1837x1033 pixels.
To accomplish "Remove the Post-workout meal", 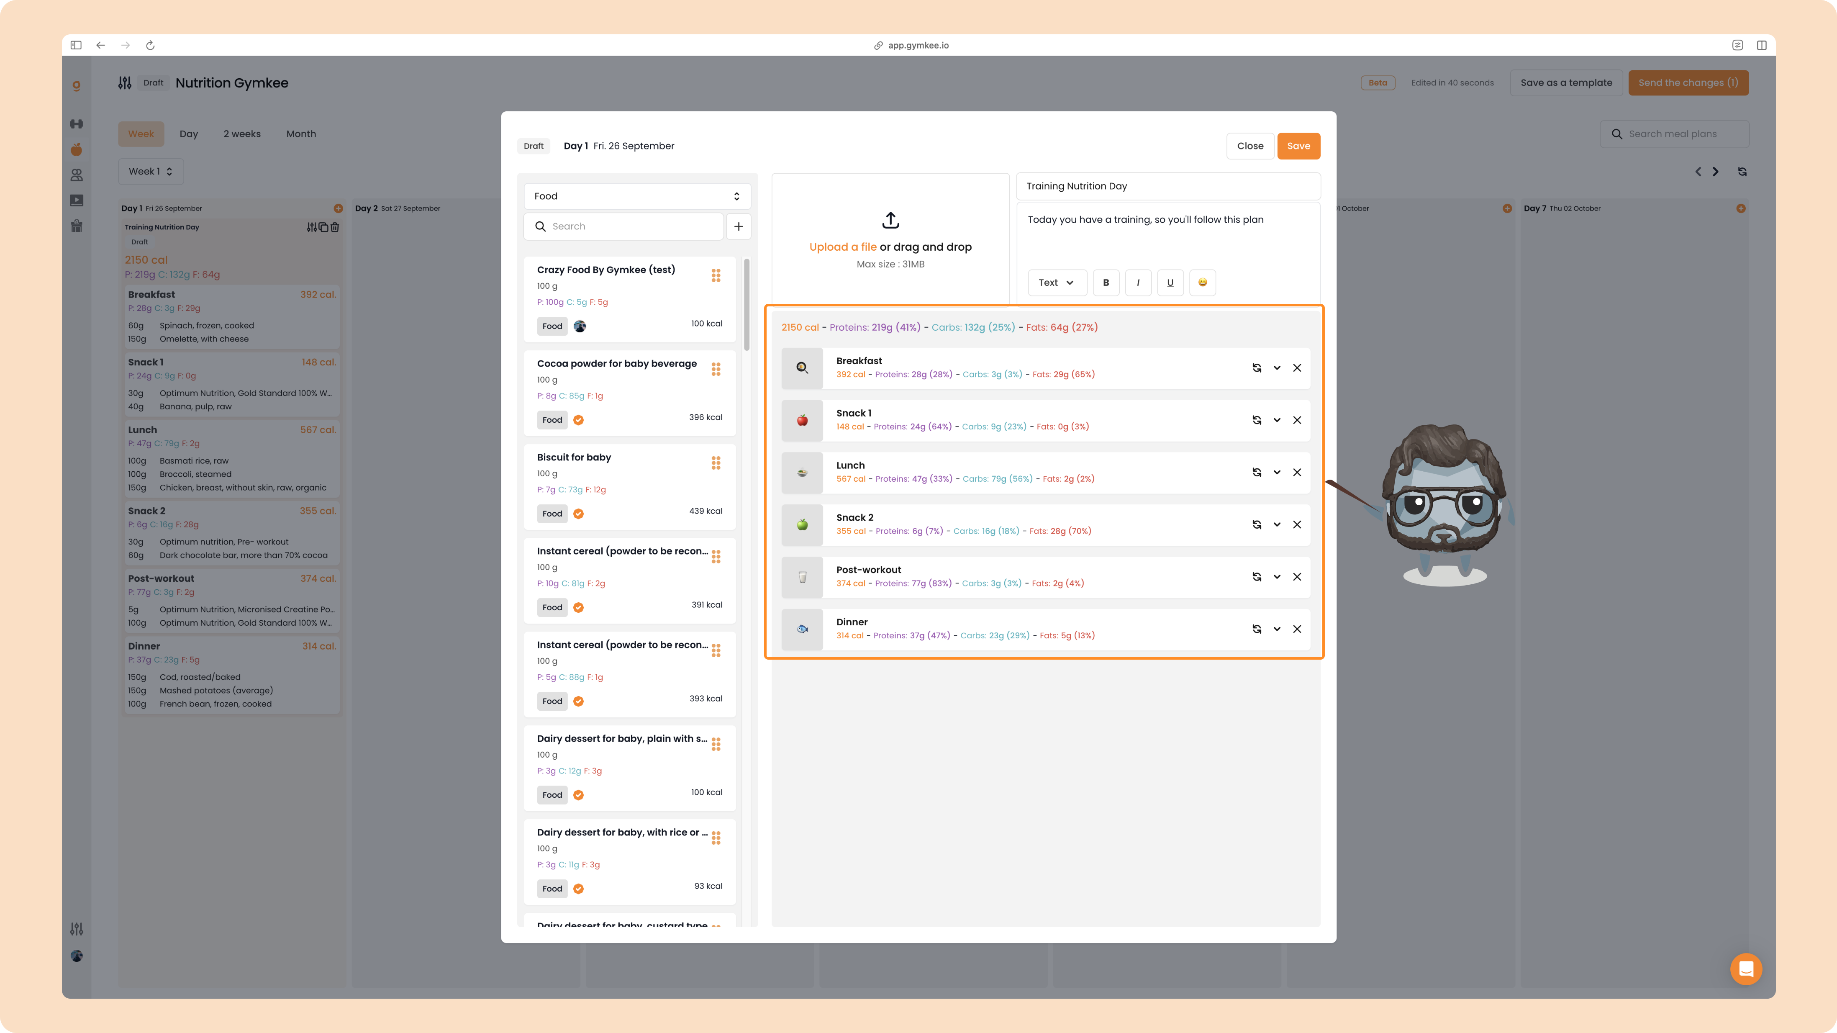I will (1297, 576).
